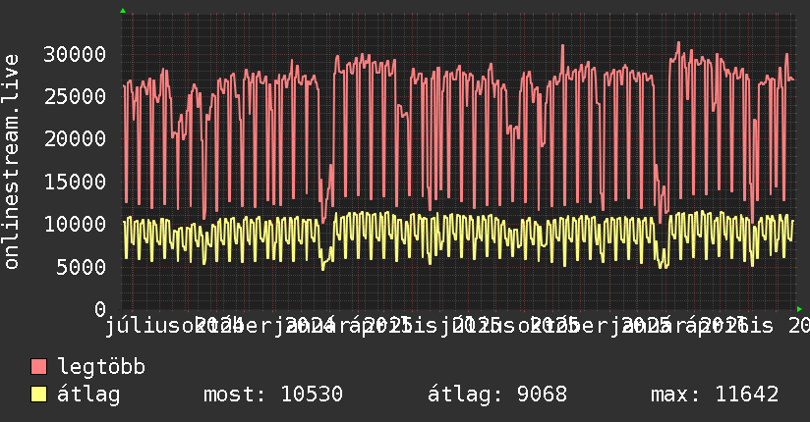Click the átlag: 9068 statistic
Screen dimensions: 810x422
tap(497, 395)
